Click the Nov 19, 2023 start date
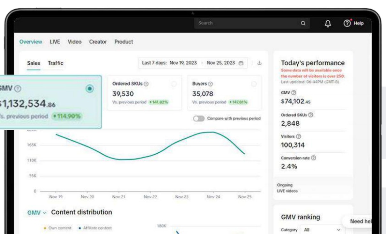Screen dimensions: 386x234 tap(183, 63)
